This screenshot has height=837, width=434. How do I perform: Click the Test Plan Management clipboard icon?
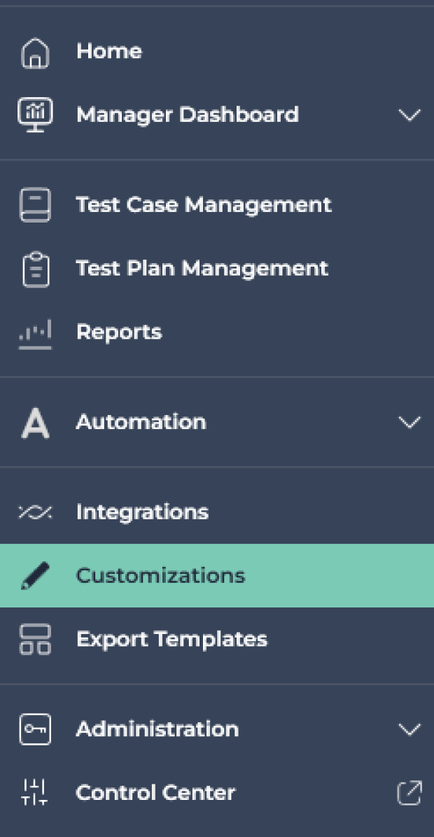35,269
